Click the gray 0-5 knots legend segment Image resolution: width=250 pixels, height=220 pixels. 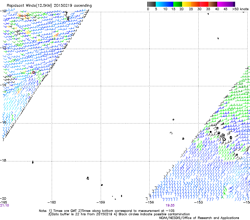pos(151,4)
